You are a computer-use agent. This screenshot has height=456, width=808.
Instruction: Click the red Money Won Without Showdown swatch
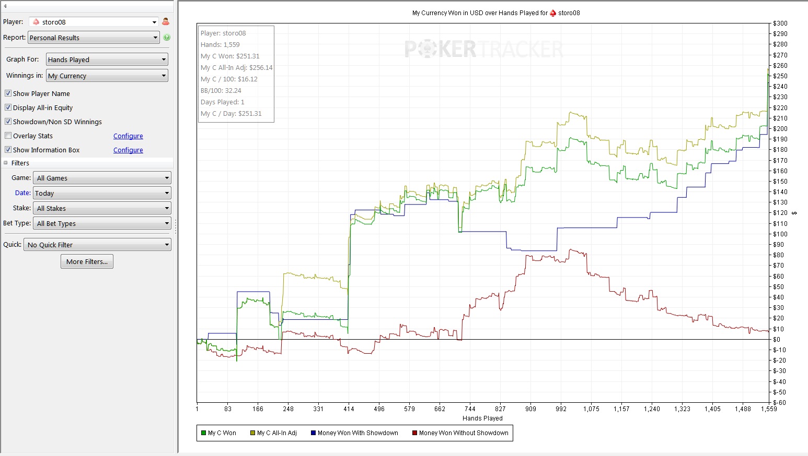(x=414, y=433)
